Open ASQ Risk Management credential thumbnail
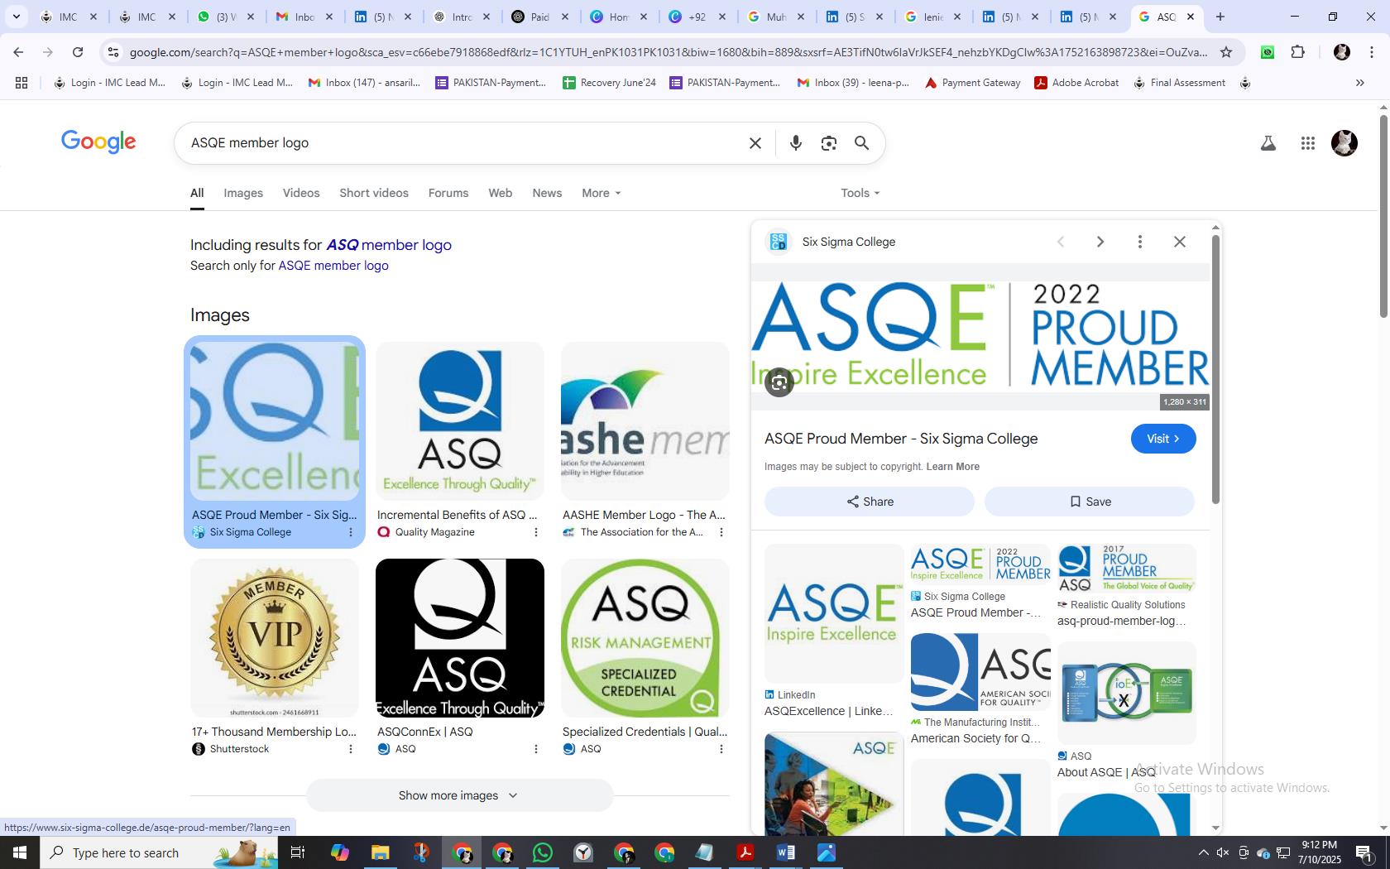This screenshot has height=869, width=1390. 645,638
